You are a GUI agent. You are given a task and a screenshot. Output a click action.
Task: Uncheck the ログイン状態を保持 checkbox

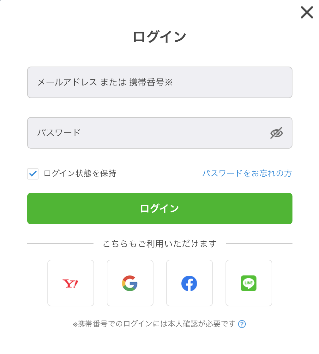(x=33, y=174)
